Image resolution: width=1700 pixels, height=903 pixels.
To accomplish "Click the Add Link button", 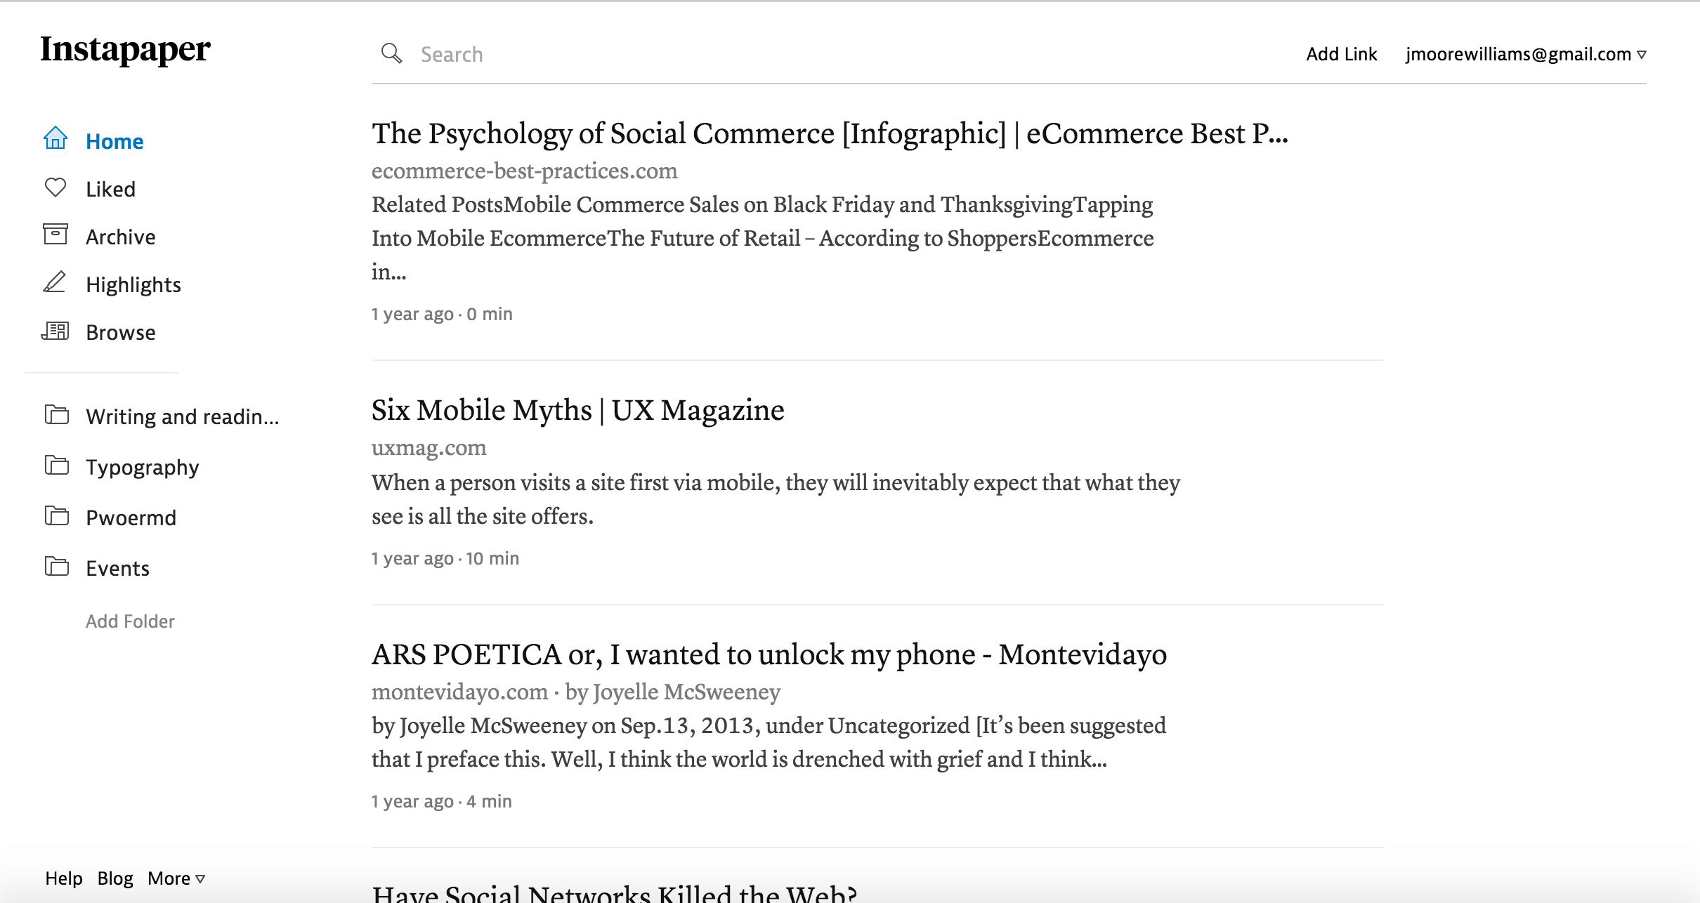I will point(1341,54).
